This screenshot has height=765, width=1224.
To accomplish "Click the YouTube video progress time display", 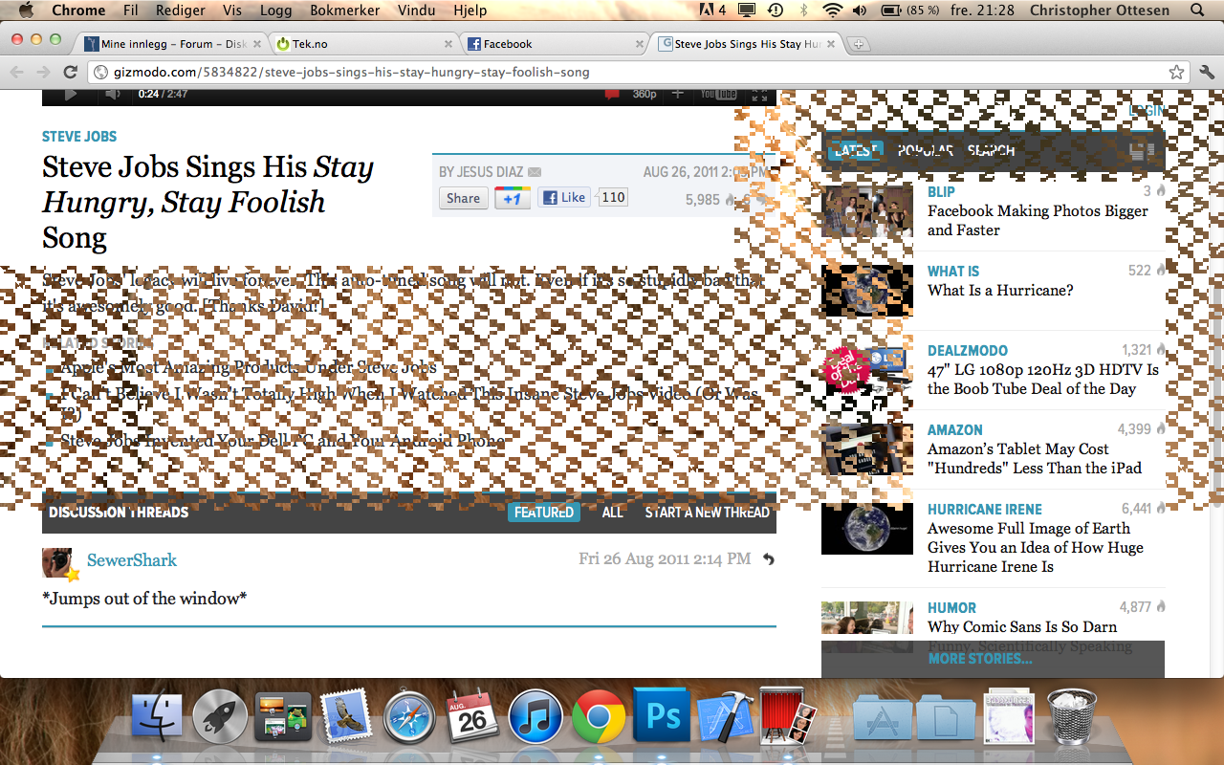I will (x=163, y=94).
